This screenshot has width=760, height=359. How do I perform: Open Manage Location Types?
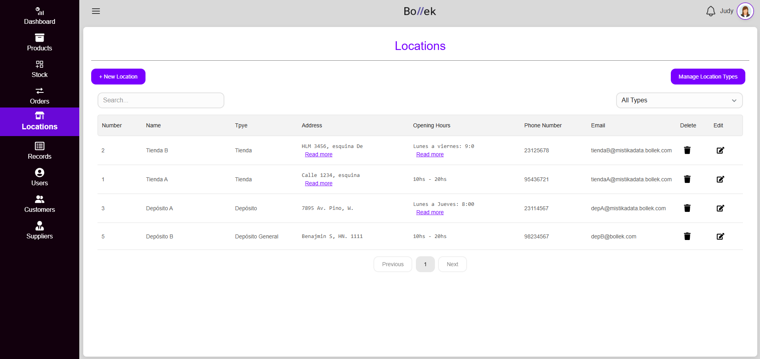[x=707, y=77]
